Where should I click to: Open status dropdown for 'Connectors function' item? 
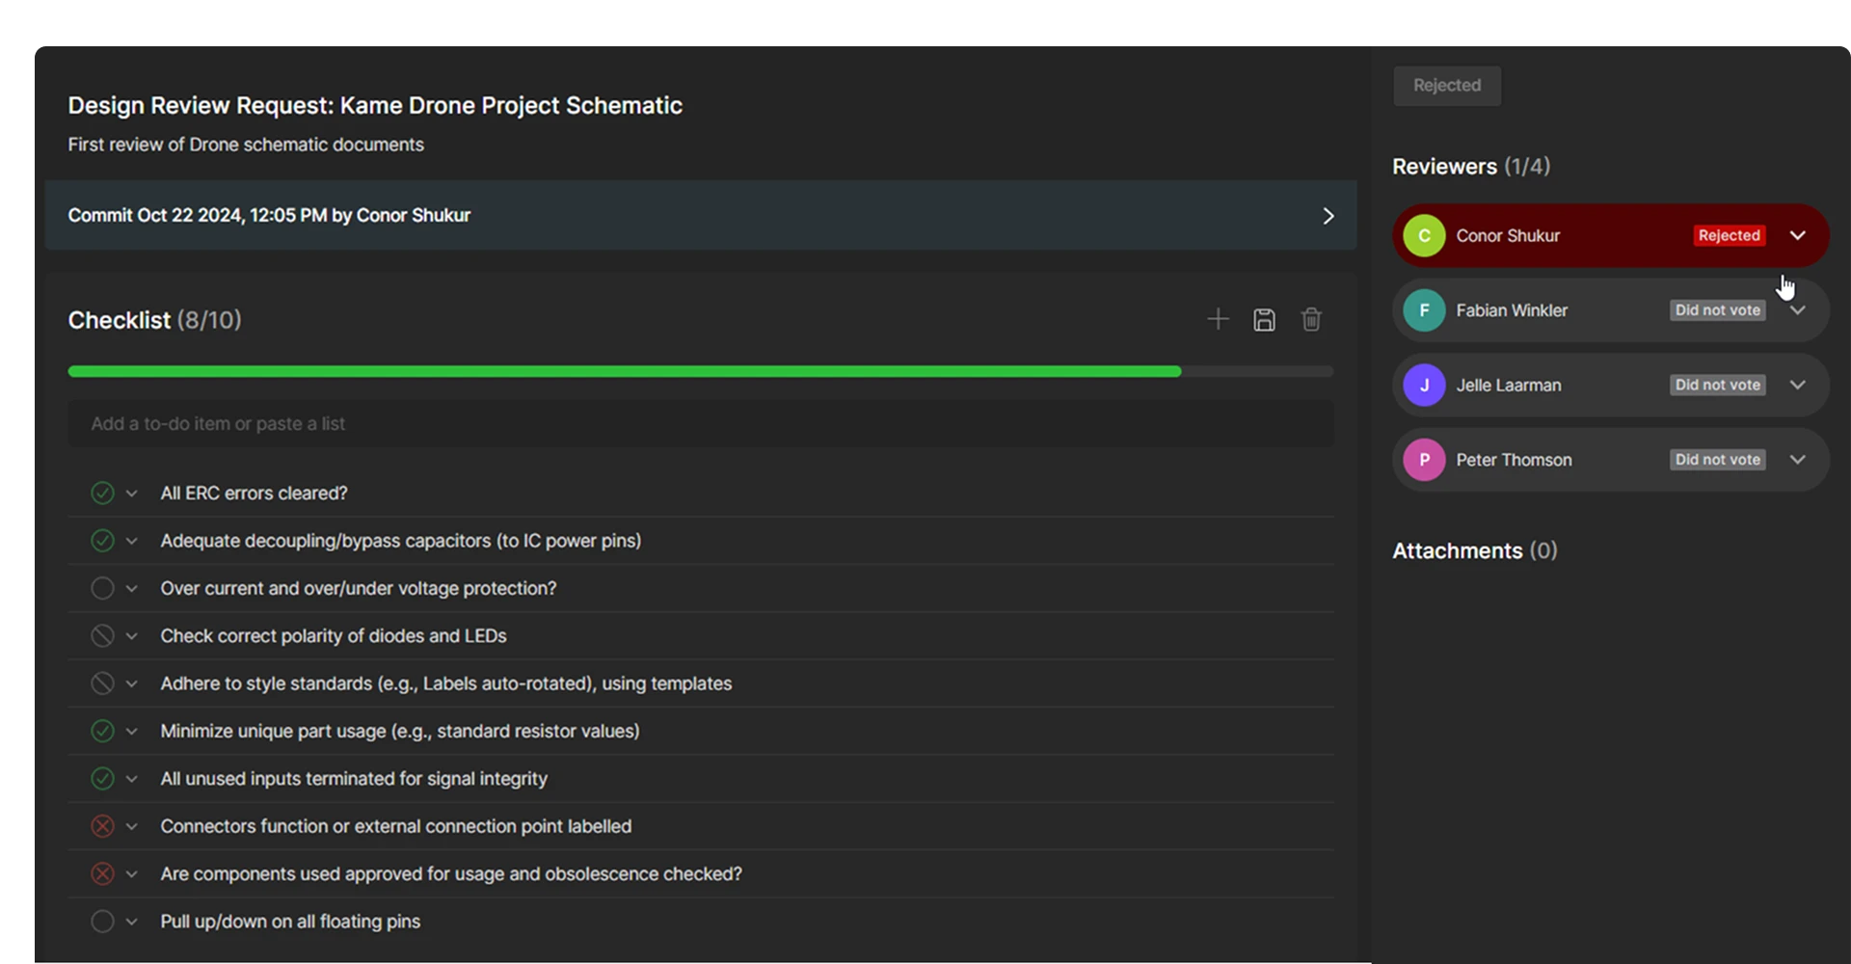(x=132, y=826)
